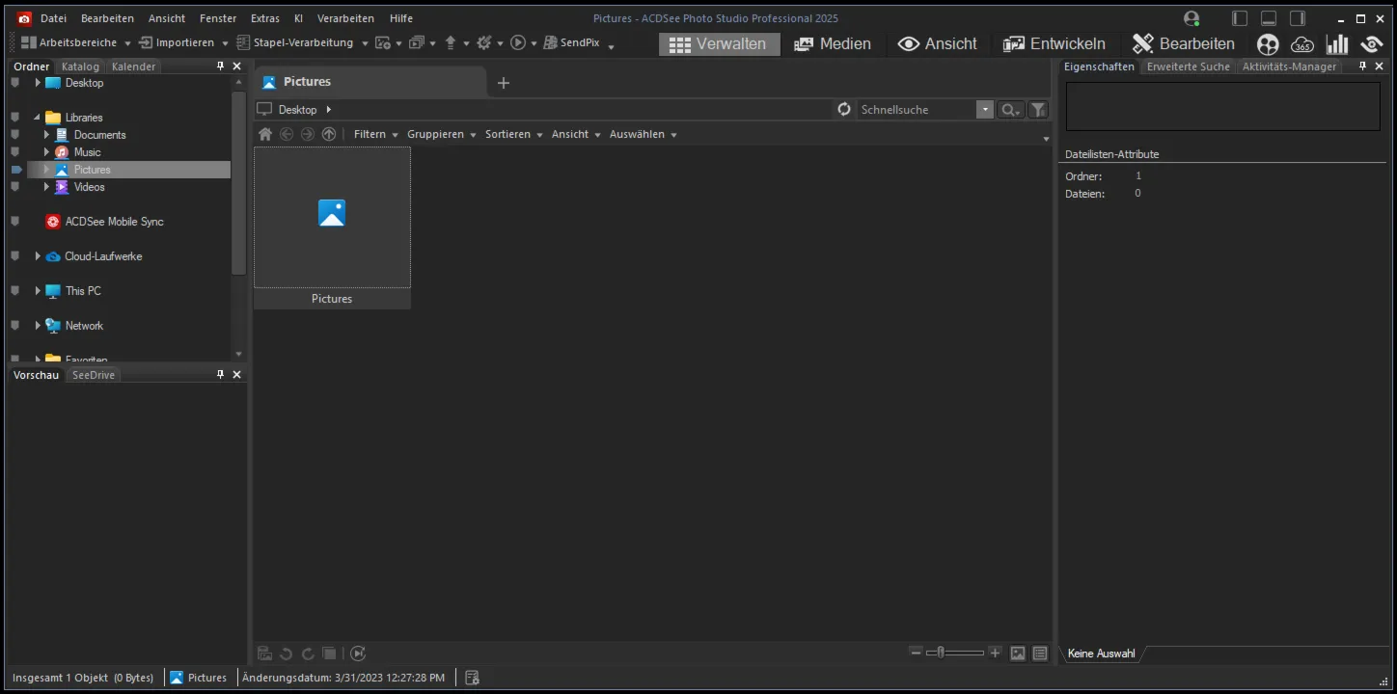1397x694 pixels.
Task: Click the upload arrow icon in toolbar
Action: tap(450, 42)
